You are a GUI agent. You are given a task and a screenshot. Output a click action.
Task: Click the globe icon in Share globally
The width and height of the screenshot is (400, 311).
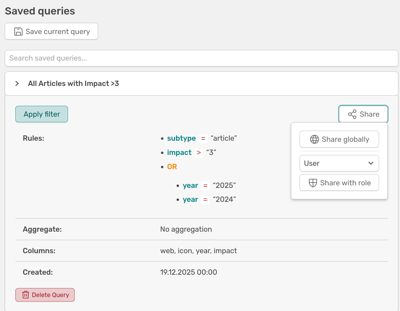point(314,139)
